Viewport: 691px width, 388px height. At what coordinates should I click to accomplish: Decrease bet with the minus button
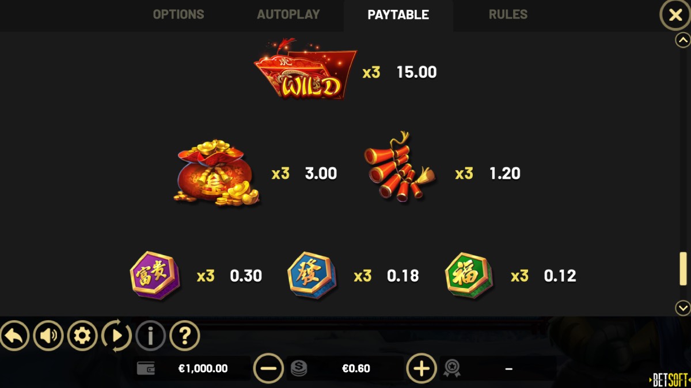point(268,368)
